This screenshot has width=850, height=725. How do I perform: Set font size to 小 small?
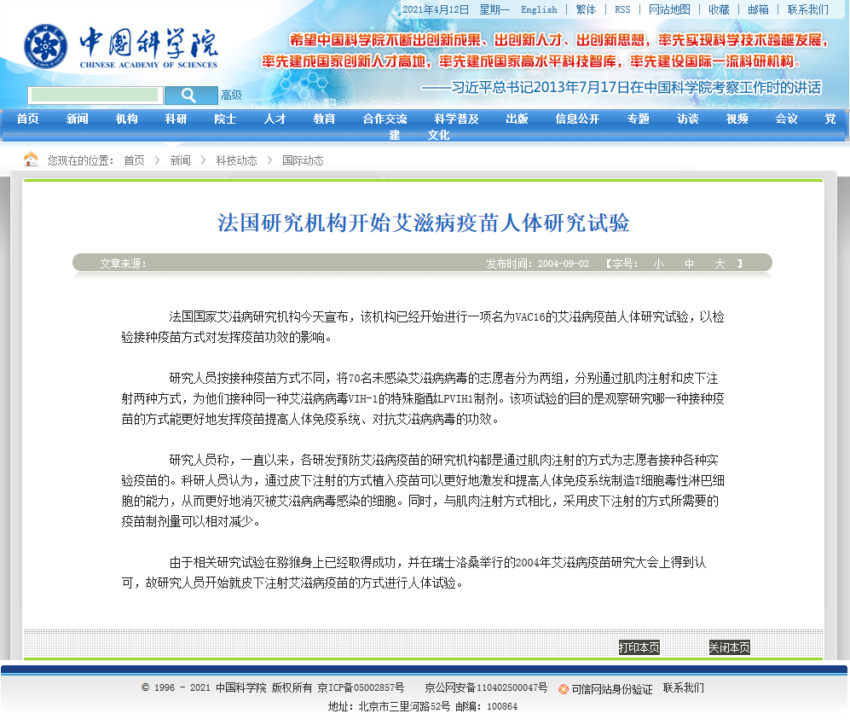tap(658, 264)
